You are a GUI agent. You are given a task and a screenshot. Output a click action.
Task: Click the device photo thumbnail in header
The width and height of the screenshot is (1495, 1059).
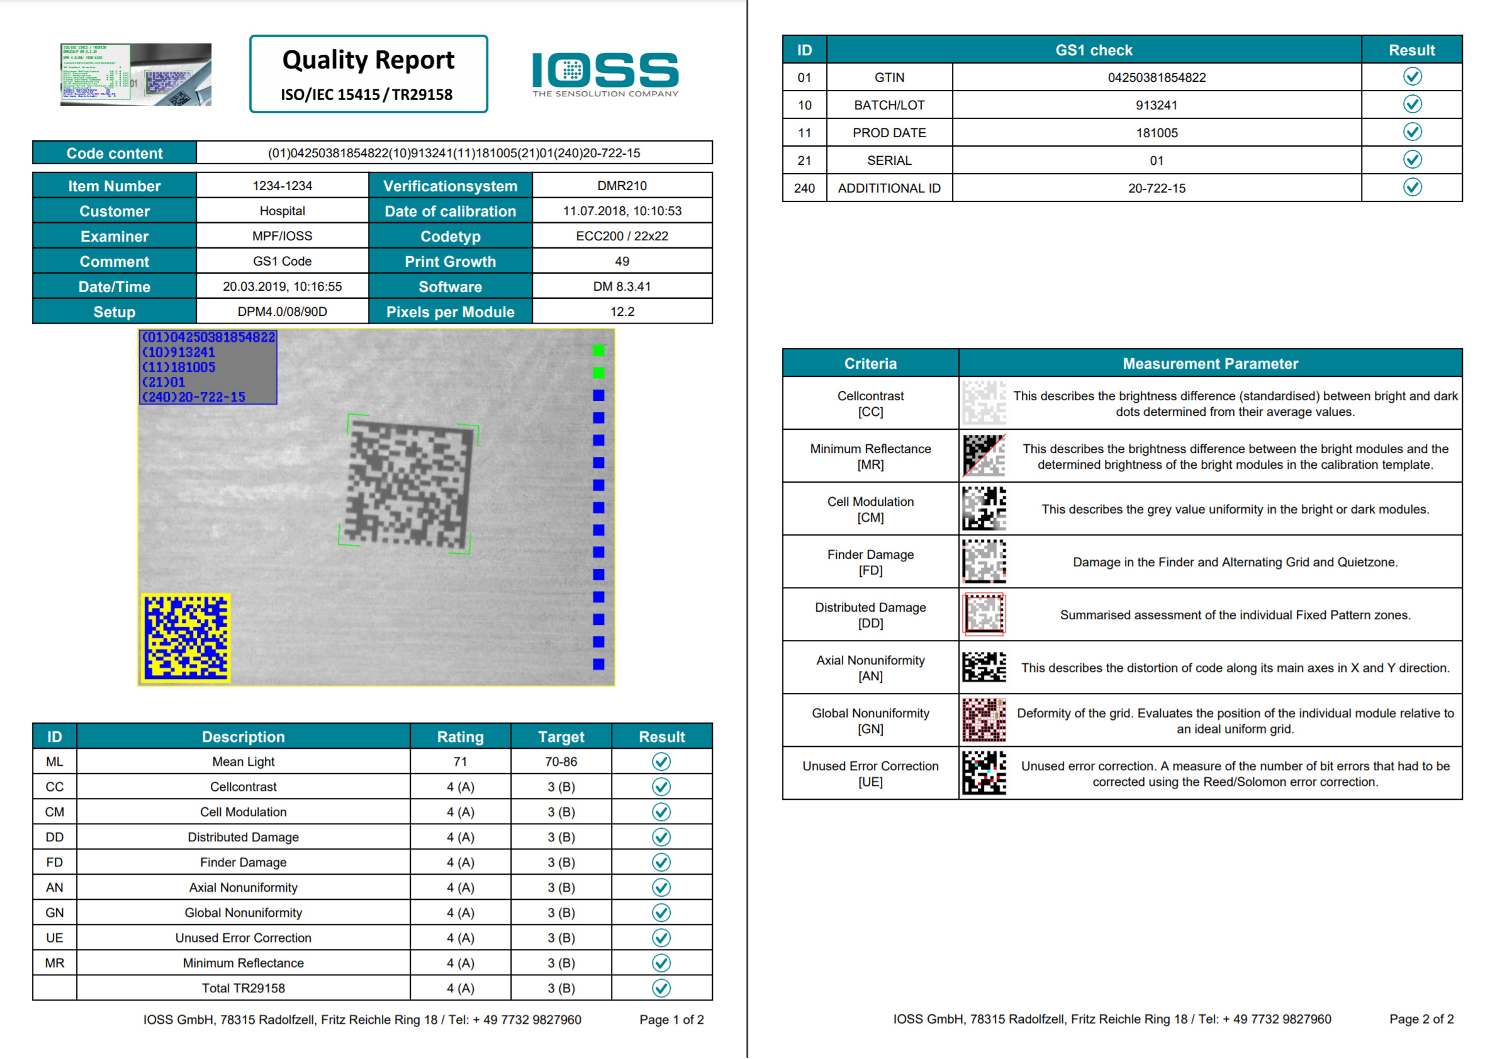click(x=137, y=74)
